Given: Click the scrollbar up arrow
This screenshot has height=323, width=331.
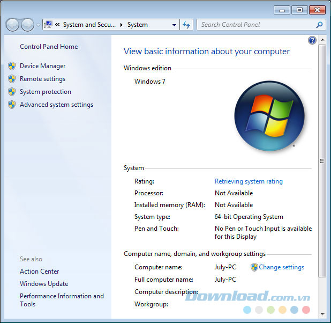Looking at the screenshot, I should 322,40.
